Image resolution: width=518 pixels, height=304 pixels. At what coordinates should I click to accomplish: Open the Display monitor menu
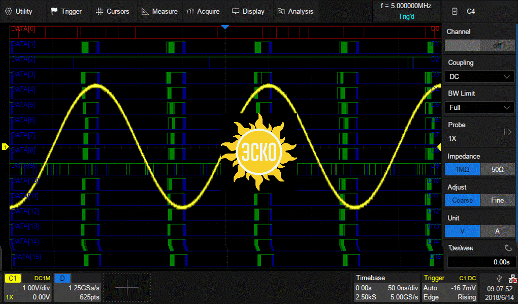click(248, 11)
